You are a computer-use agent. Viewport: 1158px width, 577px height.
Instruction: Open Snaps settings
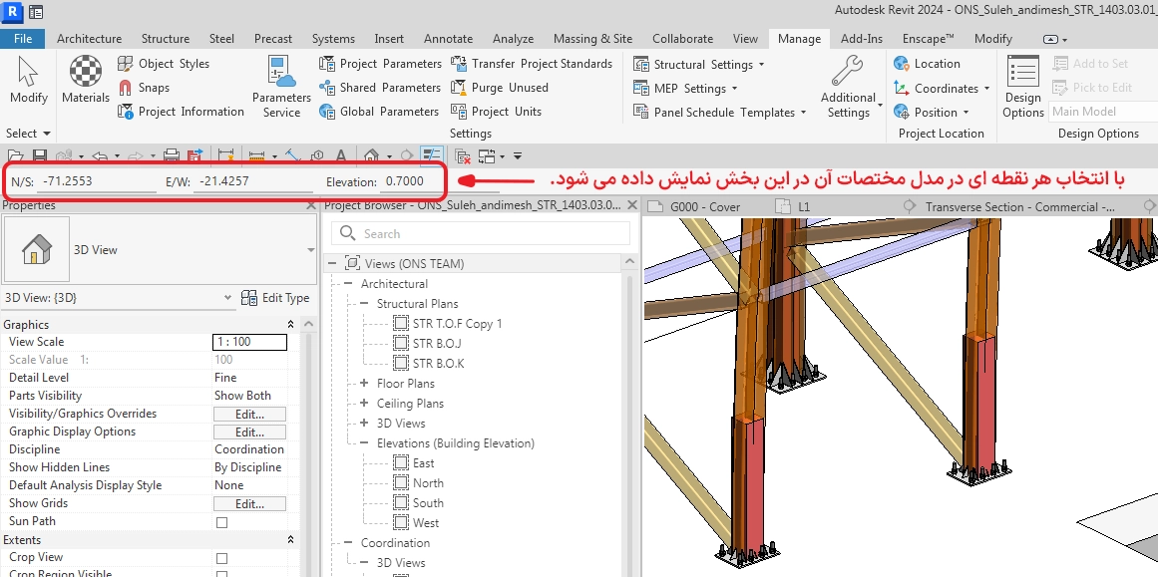coord(126,88)
